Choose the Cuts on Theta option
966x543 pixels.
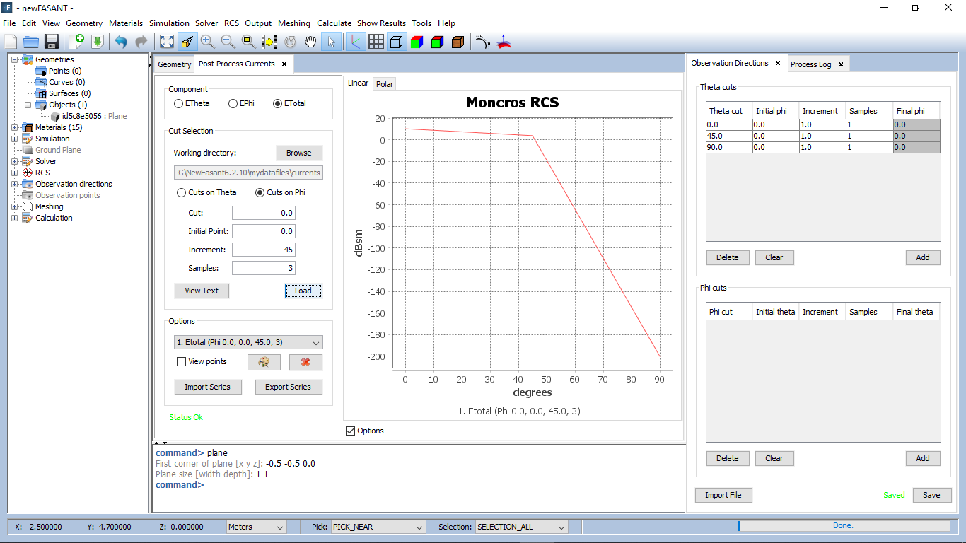coord(181,192)
